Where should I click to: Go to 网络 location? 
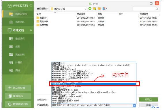pyautogui.click(x=18, y=70)
